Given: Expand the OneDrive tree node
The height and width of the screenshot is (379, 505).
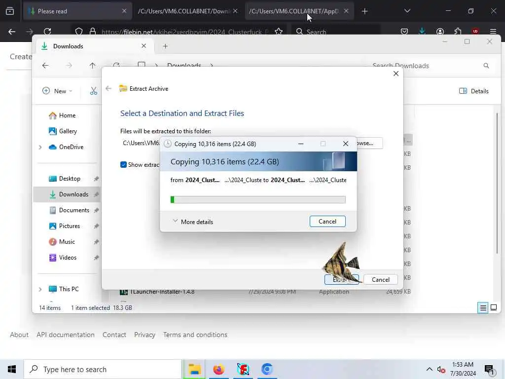Looking at the screenshot, I should coord(40,147).
